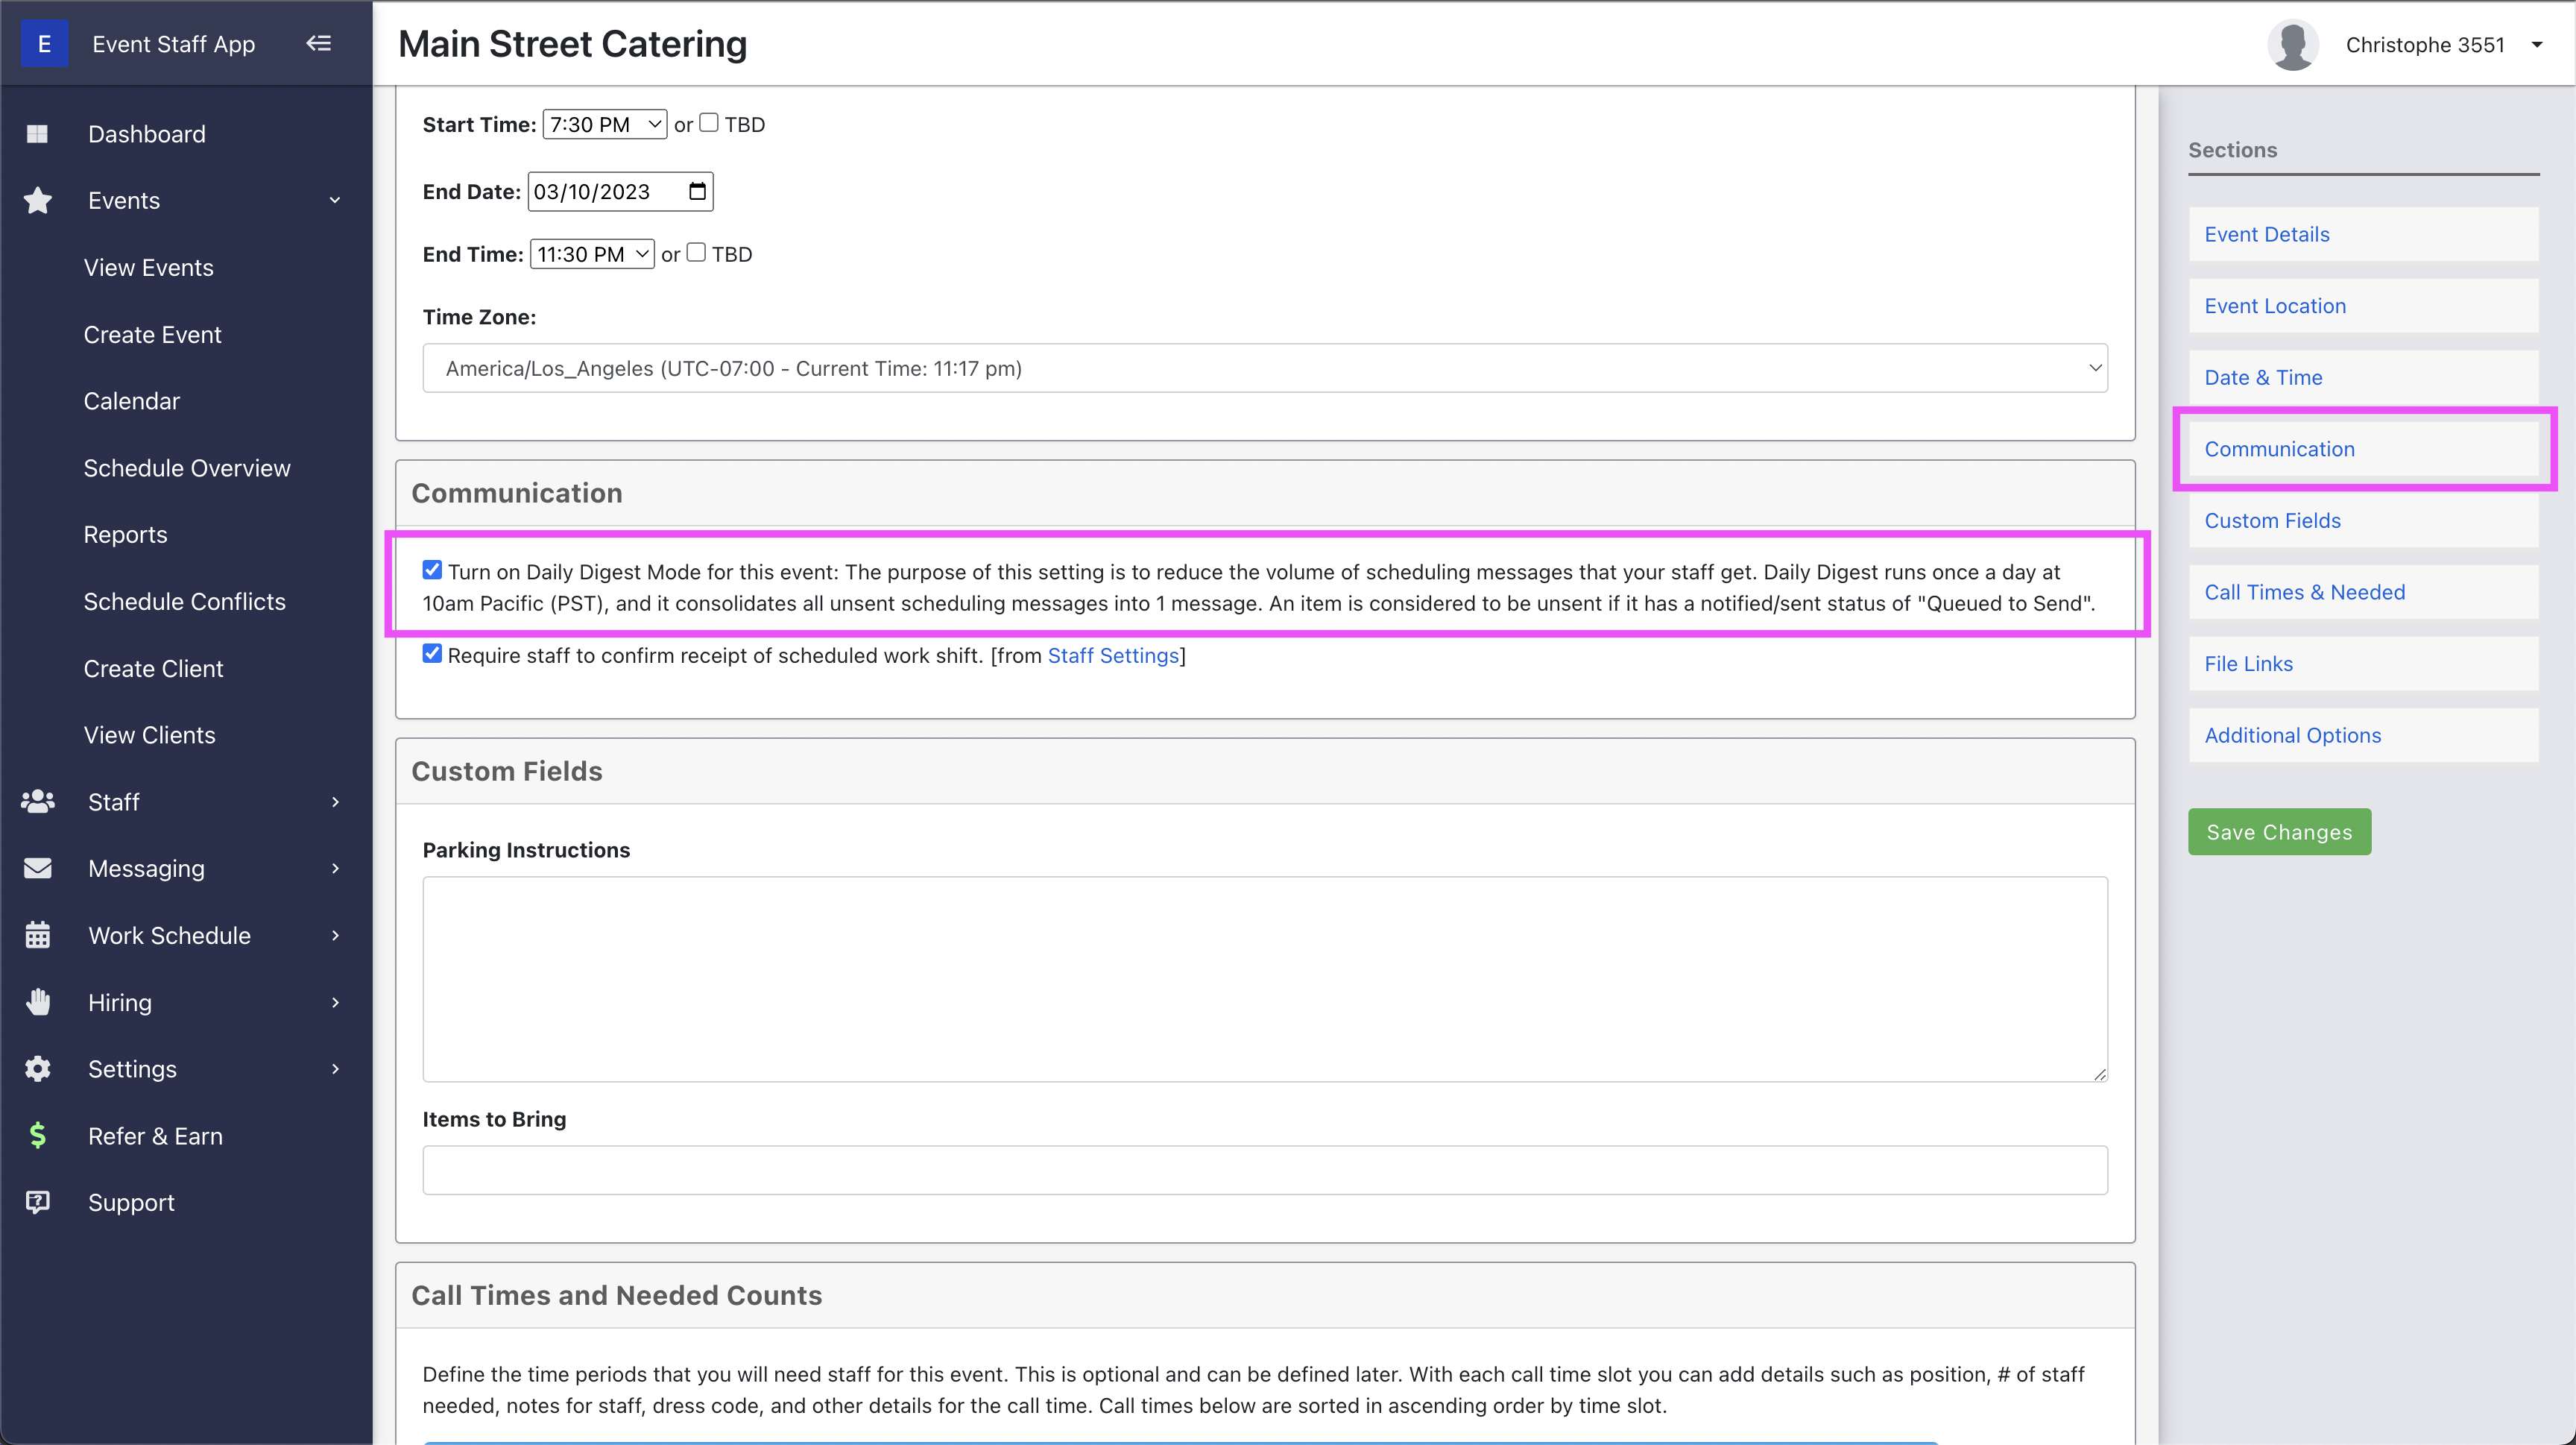The image size is (2576, 1445).
Task: Click the End Date input field
Action: 620,191
